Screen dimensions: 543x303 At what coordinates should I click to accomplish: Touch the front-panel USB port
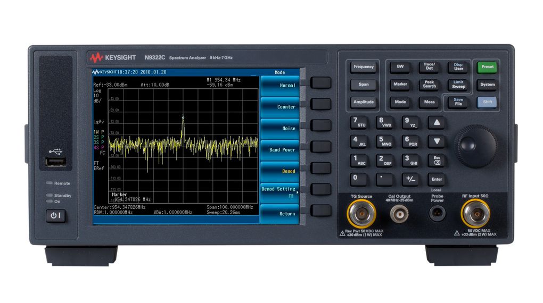click(55, 162)
